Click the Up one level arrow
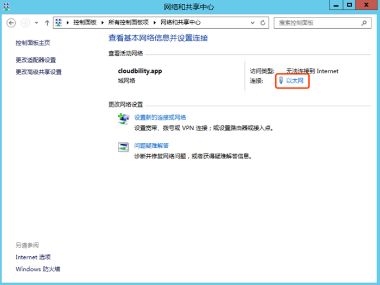The width and height of the screenshot is (380, 285). pos(47,23)
